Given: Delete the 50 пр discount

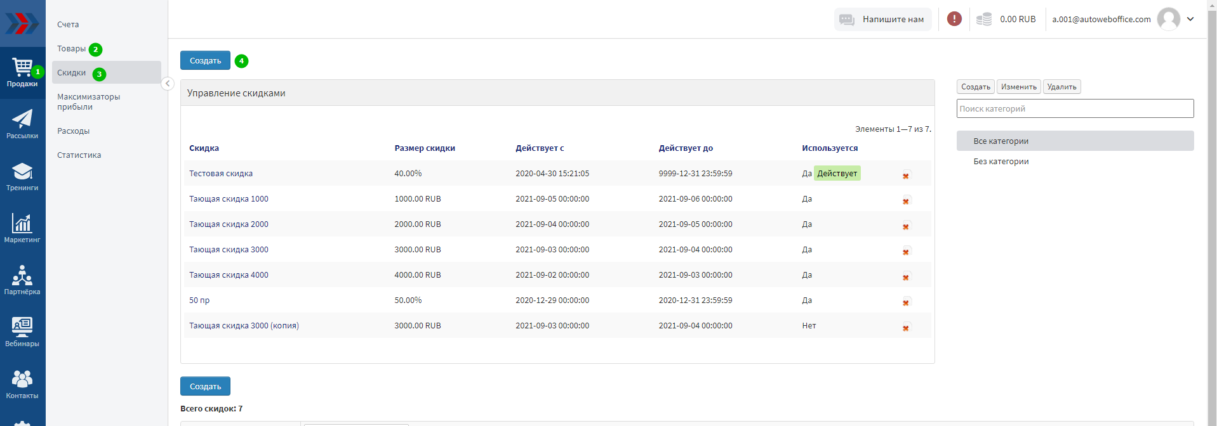Looking at the screenshot, I should (x=906, y=302).
